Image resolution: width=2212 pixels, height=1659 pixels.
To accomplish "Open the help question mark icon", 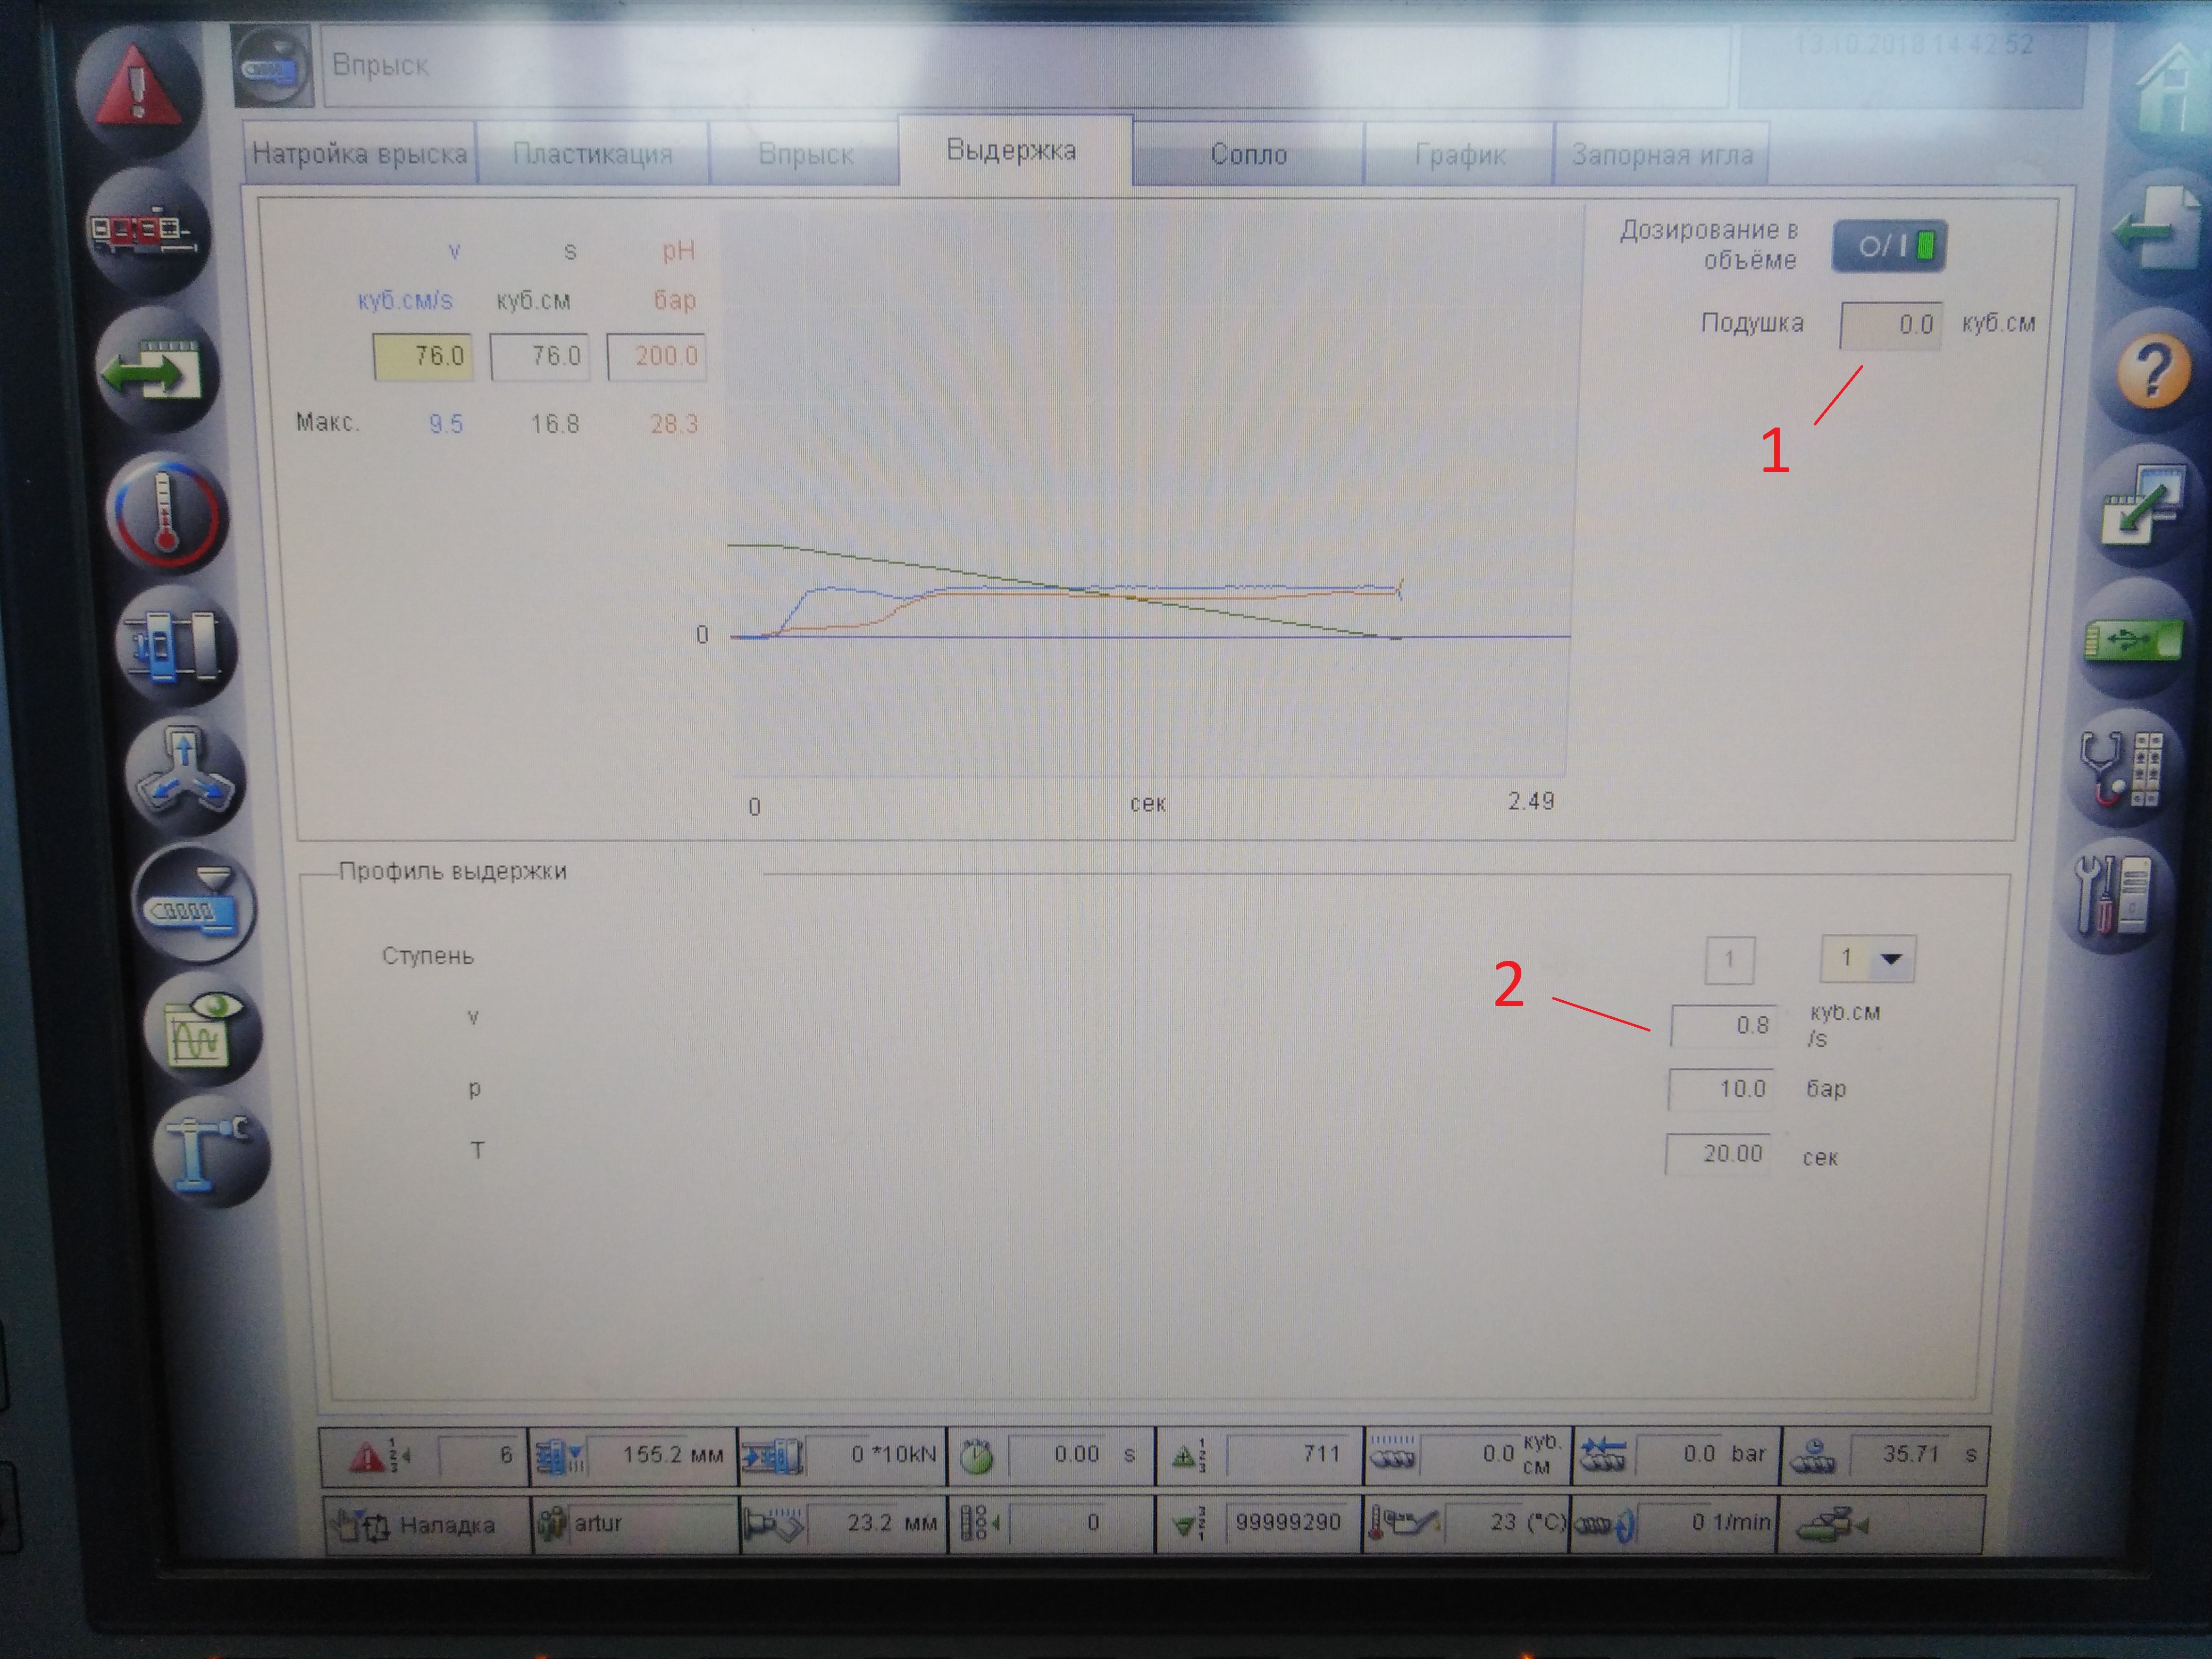I will pos(2155,370).
